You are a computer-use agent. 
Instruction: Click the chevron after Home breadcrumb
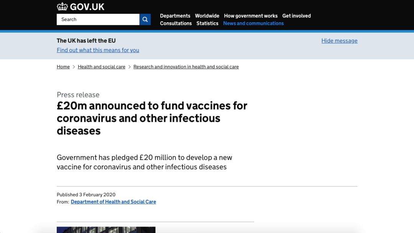74,67
